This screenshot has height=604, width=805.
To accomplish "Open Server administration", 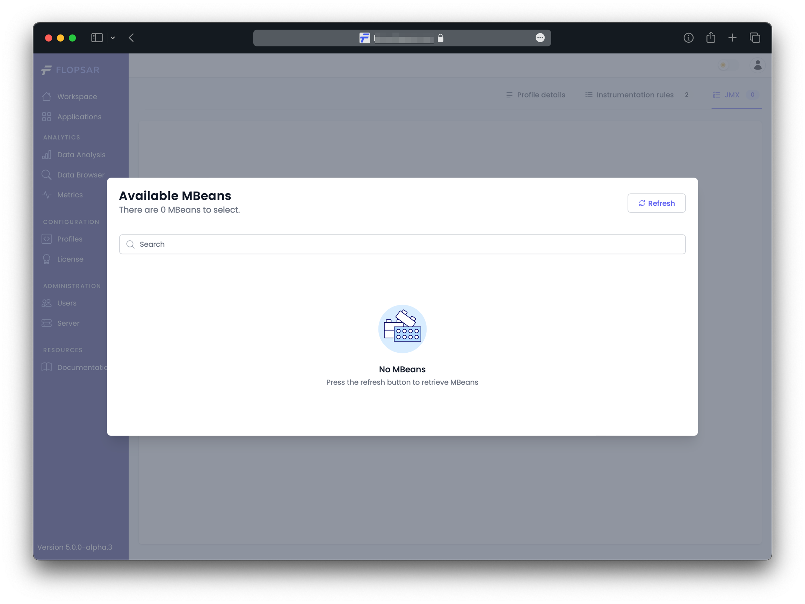I will click(x=68, y=323).
